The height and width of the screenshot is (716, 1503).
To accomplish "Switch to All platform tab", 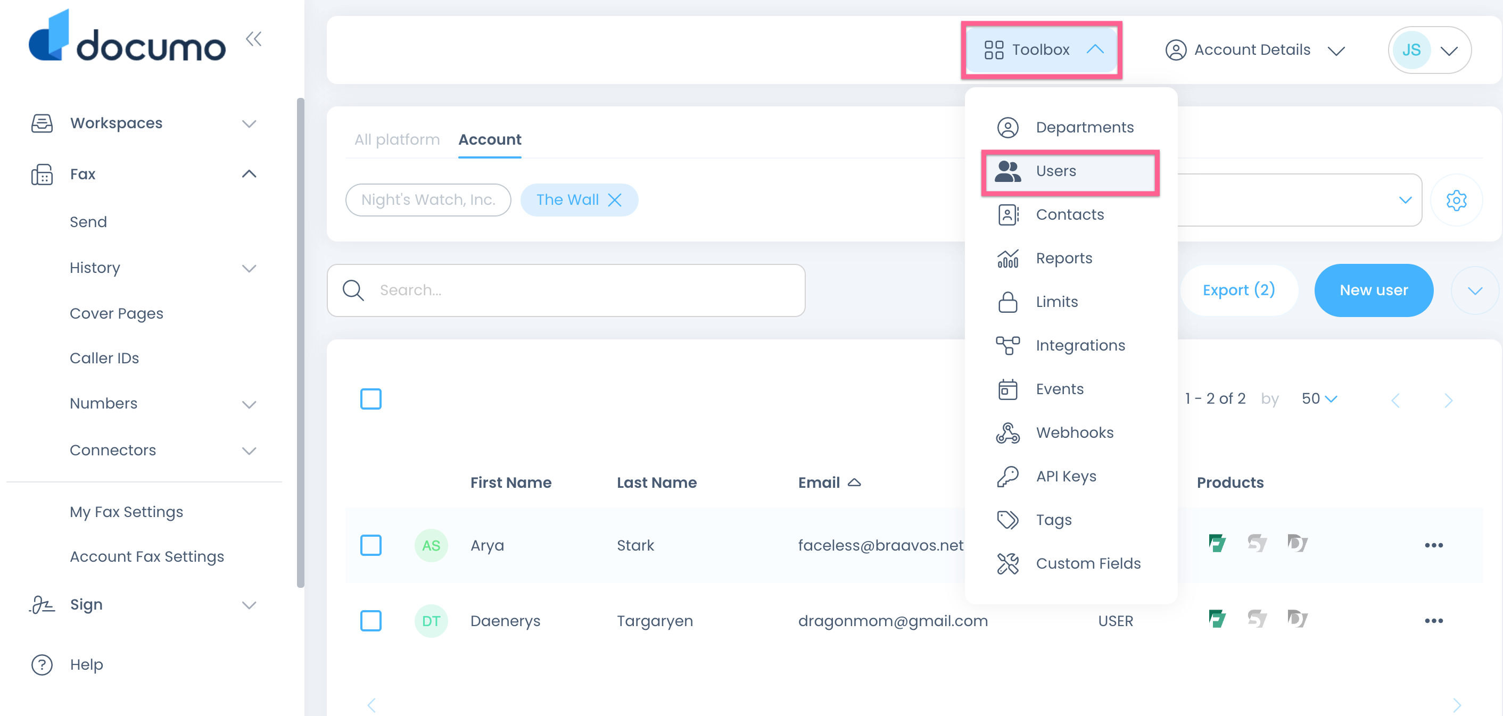I will [x=397, y=140].
